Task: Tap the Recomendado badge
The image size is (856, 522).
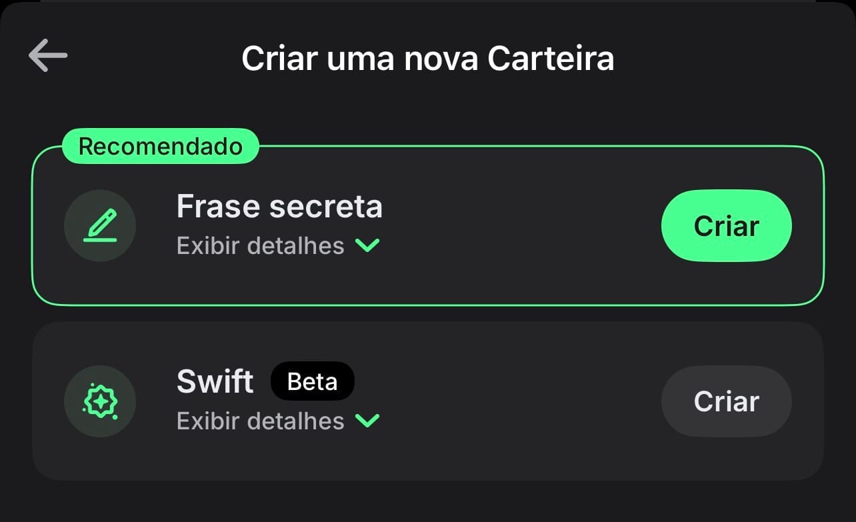Action: [160, 145]
